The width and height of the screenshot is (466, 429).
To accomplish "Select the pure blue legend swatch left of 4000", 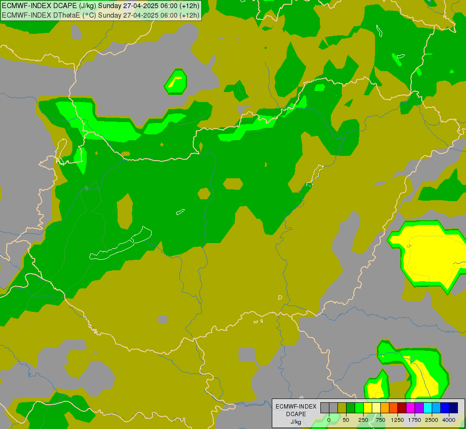I will click(445, 408).
